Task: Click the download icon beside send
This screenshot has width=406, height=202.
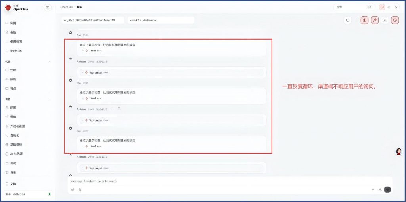Action: (380, 190)
